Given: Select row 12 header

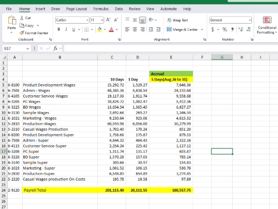Looking at the screenshot, I should click(x=3, y=124).
